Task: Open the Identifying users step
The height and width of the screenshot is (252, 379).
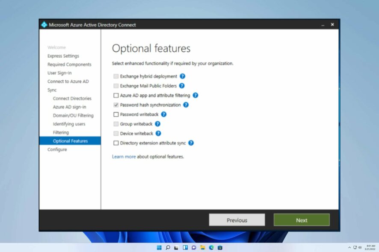Action: (x=69, y=124)
